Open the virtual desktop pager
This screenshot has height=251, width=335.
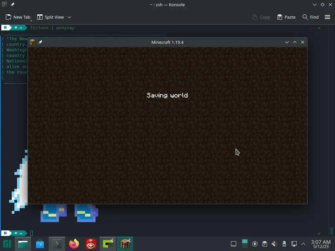245,244
